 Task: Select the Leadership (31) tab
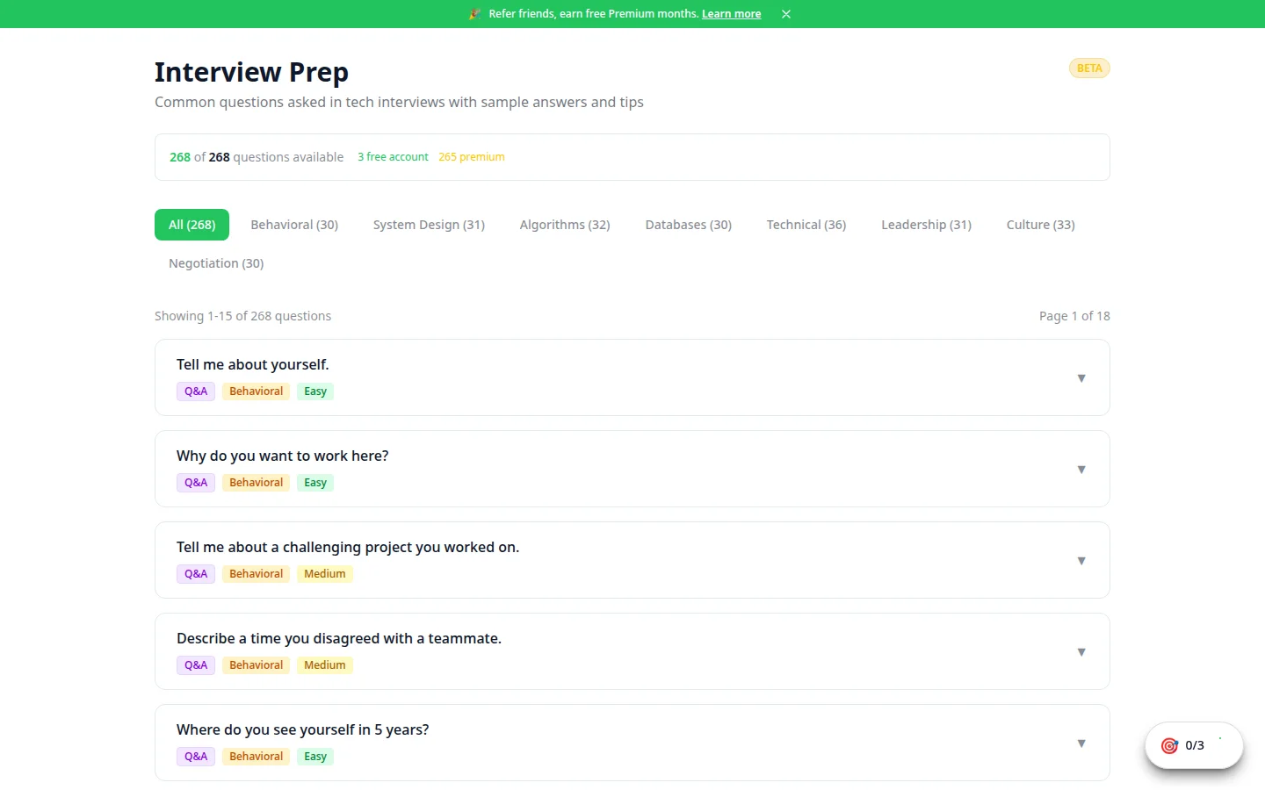tap(926, 225)
